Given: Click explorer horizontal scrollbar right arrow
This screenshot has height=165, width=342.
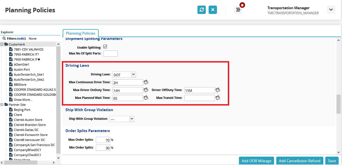Looking at the screenshot, I should [54, 162].
